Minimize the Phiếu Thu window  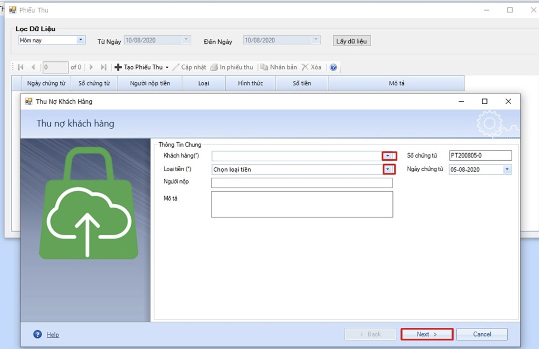(x=487, y=10)
